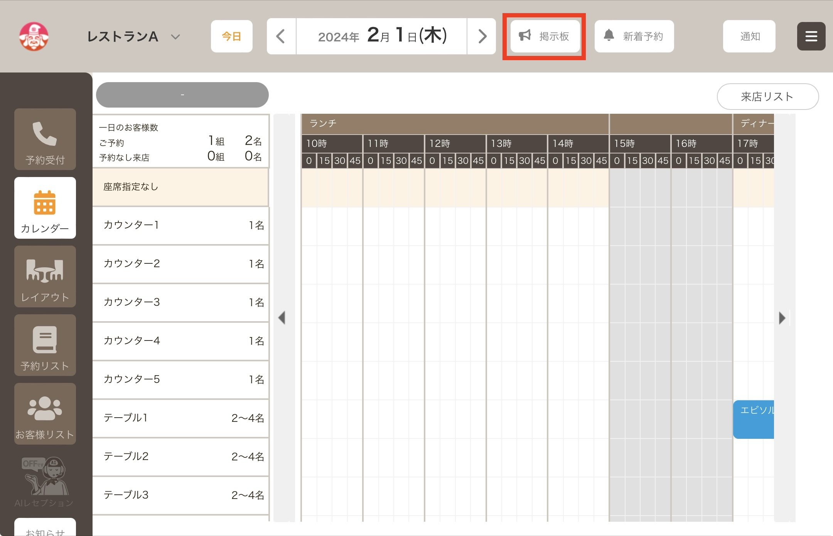This screenshot has width=833, height=536.
Task: Select the カレンダー calendar icon
Action: (45, 208)
